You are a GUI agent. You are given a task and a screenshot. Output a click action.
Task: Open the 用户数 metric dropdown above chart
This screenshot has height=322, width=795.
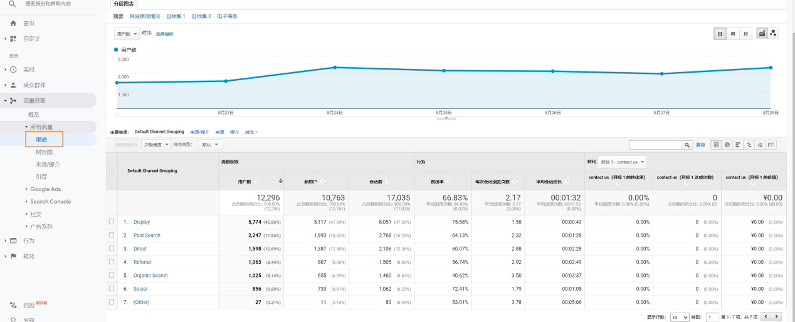point(127,34)
